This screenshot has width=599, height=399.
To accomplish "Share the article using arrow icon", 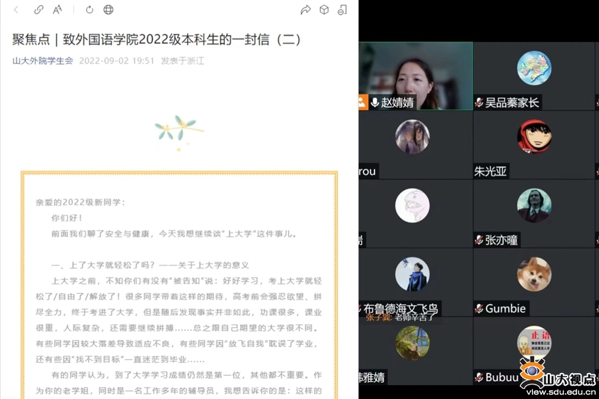I will (x=305, y=10).
